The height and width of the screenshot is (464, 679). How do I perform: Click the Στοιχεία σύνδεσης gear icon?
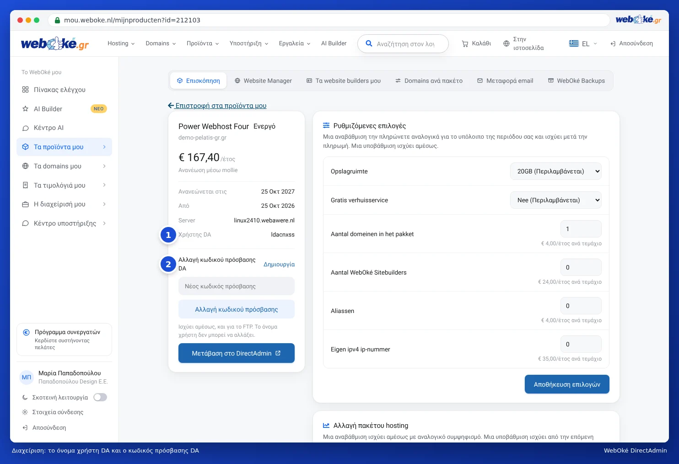tap(25, 412)
